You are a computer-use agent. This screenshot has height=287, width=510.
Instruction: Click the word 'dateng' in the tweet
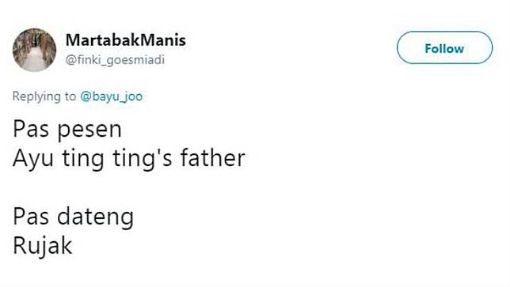[95, 217]
